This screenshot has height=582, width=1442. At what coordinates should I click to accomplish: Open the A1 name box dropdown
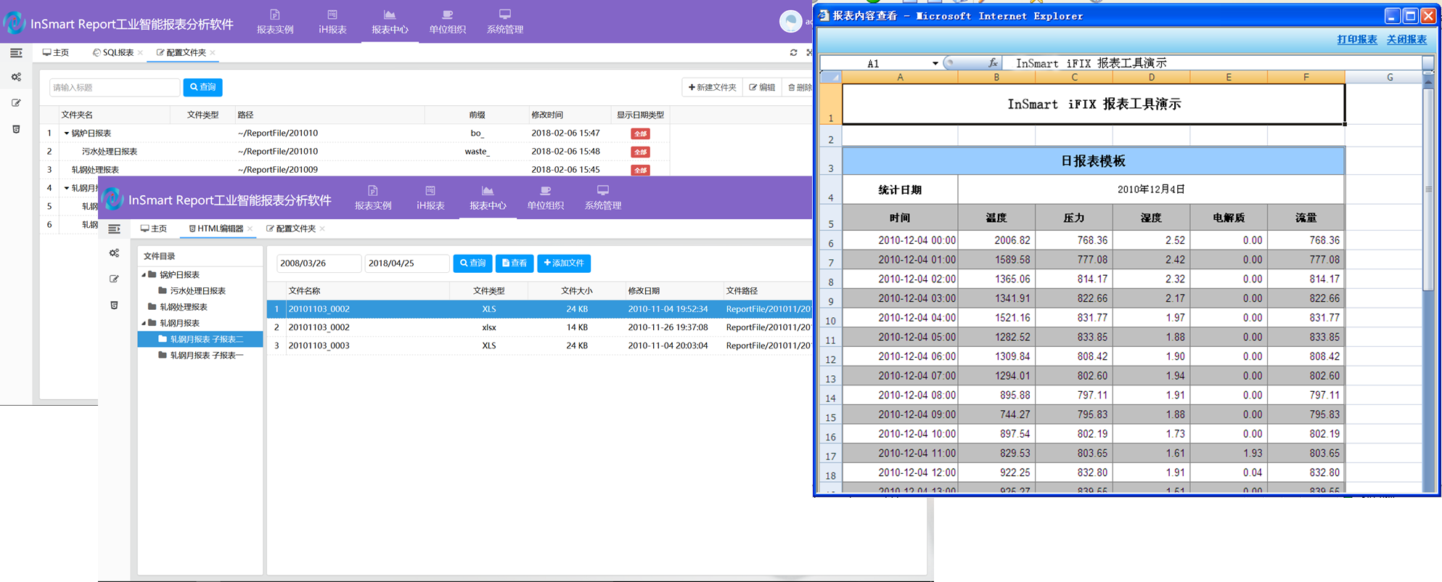pos(935,63)
